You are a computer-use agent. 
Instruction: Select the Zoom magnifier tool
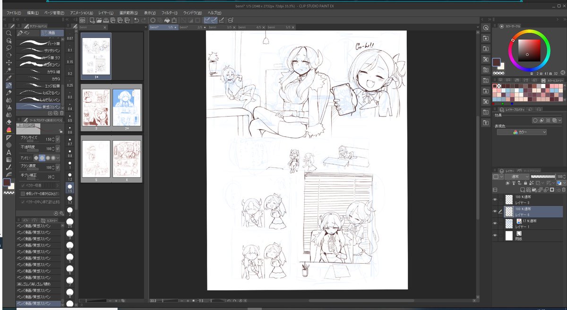9,33
